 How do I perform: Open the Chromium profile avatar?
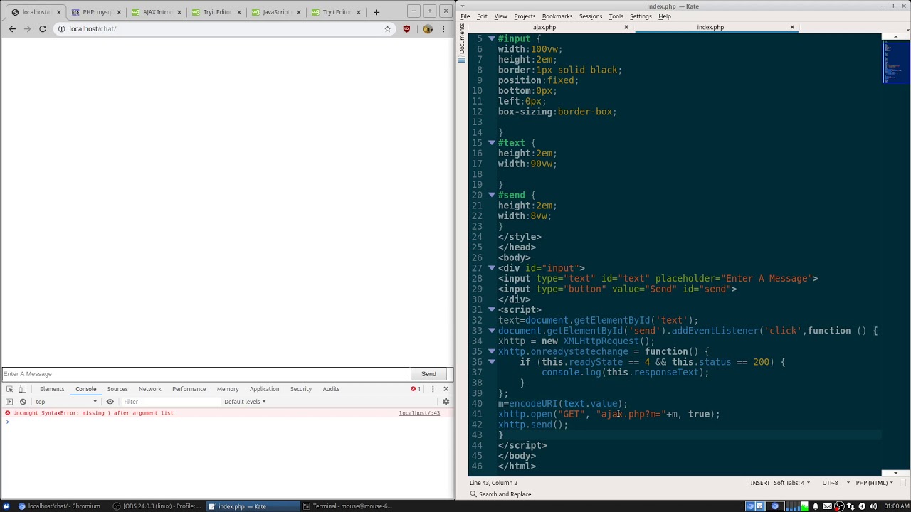tap(427, 28)
